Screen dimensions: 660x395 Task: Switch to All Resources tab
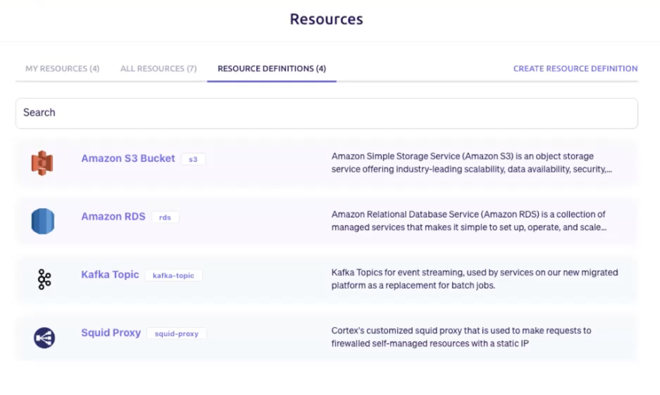point(158,68)
